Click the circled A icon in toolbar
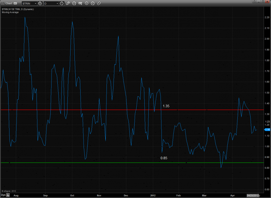Screen dimensions: 271x198 pos(93,3)
